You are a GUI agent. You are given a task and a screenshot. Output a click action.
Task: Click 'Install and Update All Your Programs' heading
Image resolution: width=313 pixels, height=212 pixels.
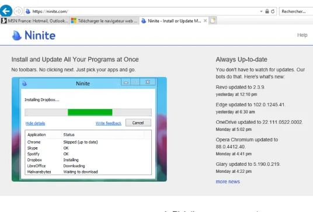(75, 60)
